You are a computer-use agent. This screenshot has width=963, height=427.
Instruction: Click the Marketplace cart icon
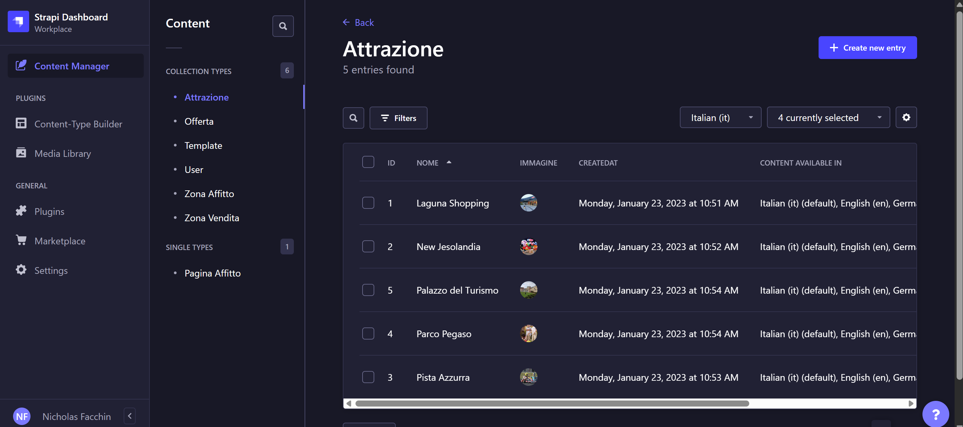click(21, 240)
